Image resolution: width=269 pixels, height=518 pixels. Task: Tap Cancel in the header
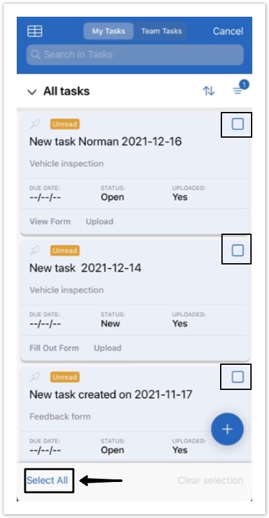point(228,31)
